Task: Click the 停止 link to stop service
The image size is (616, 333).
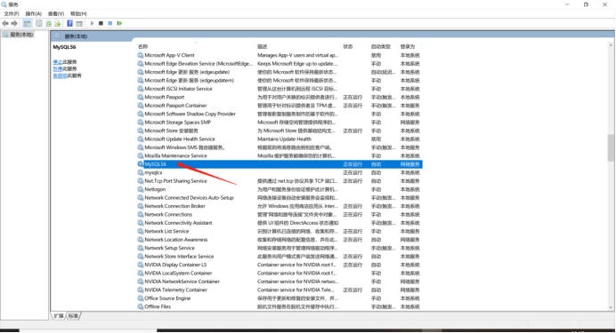Action: tap(57, 62)
